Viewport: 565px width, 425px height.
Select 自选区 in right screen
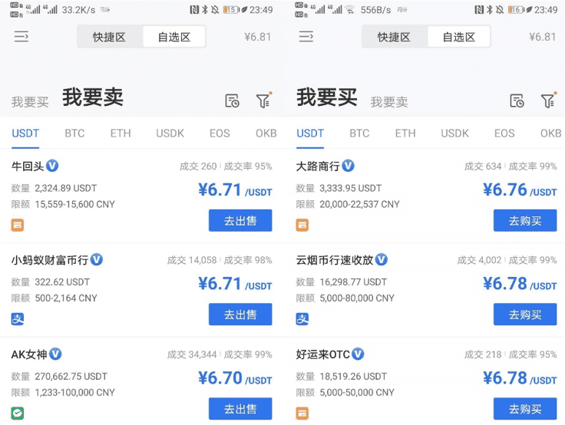click(459, 37)
